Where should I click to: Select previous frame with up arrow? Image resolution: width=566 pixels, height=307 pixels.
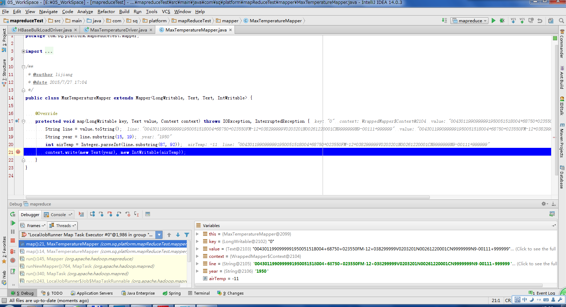(x=169, y=235)
